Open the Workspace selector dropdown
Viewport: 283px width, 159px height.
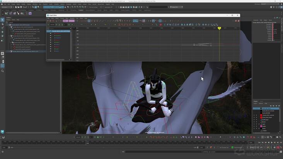[270, 4]
